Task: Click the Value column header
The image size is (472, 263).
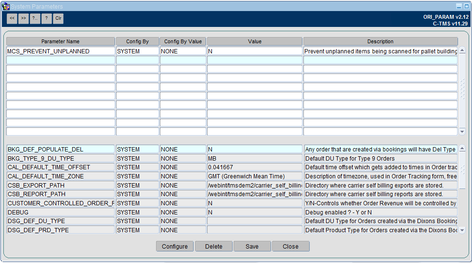Action: 255,41
